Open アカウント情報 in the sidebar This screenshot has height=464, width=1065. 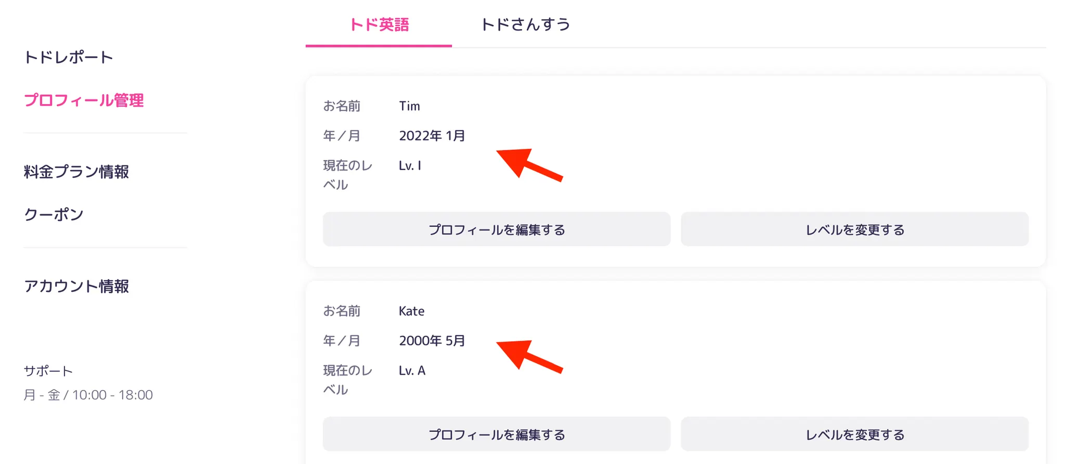[x=76, y=286]
